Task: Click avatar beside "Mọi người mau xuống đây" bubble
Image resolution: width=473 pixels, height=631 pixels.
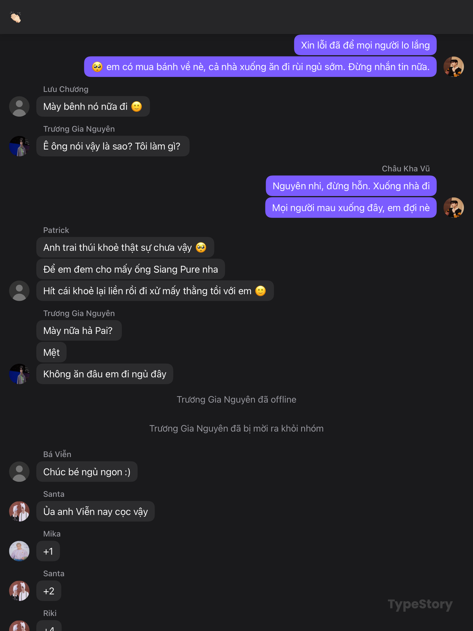Action: point(454,208)
